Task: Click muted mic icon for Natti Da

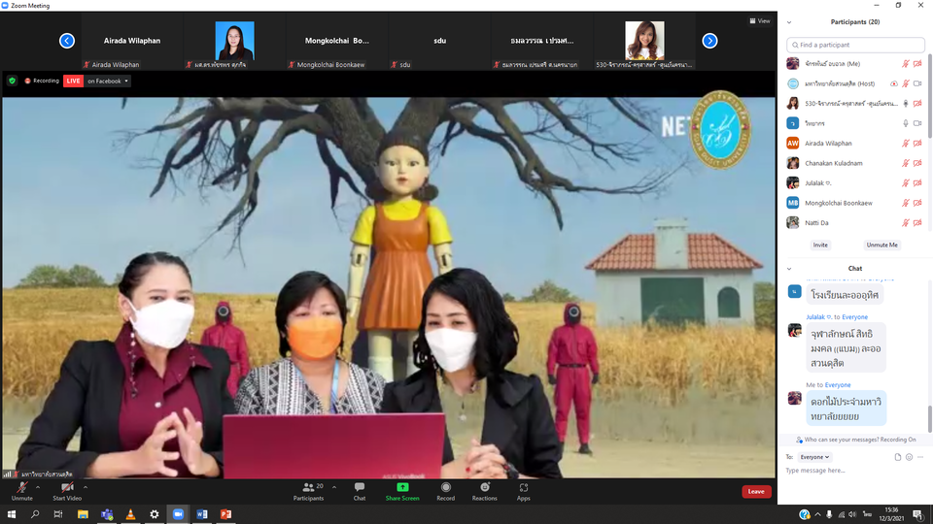Action: (905, 223)
